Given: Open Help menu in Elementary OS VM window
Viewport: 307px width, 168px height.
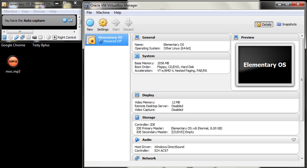Looking at the screenshot, I should [x=53, y=11].
